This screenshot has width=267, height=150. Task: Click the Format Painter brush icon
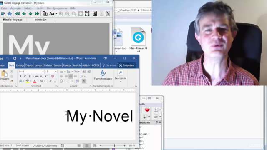tap(12, 81)
